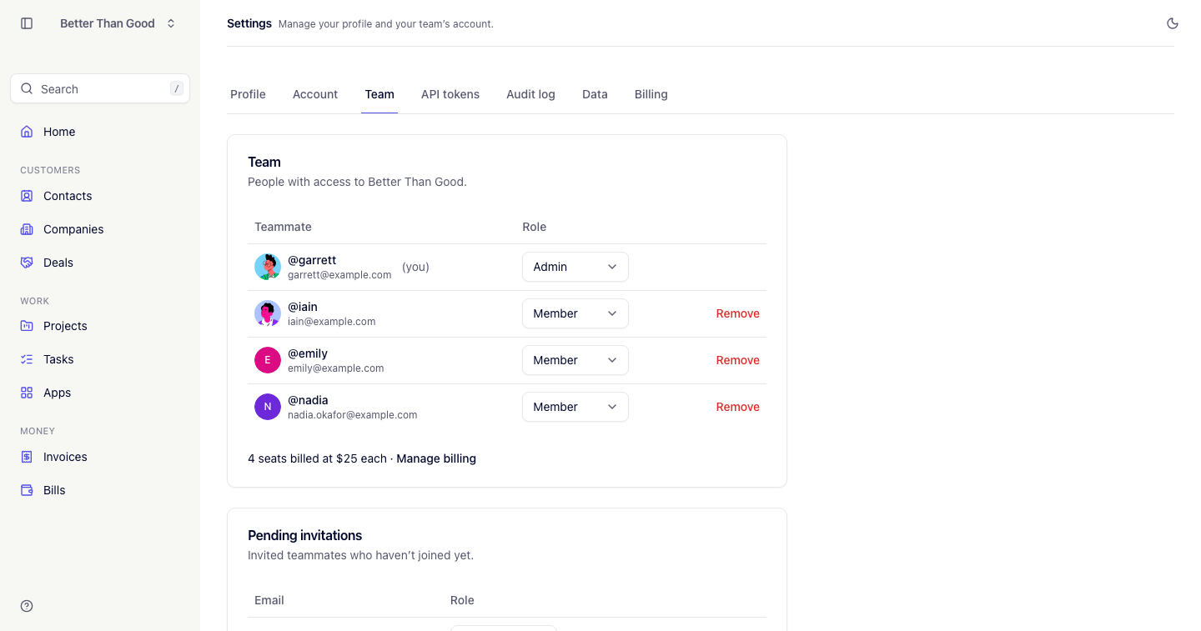1201x631 pixels.
Task: Click iain's avatar picture
Action: point(268,313)
